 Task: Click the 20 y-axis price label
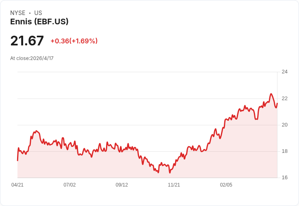click(x=284, y=125)
